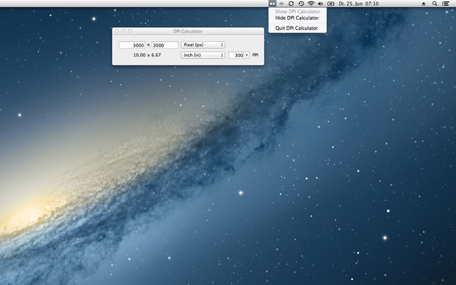Click the result text 10.00 x 6.67
The width and height of the screenshot is (456, 285).
tap(147, 55)
